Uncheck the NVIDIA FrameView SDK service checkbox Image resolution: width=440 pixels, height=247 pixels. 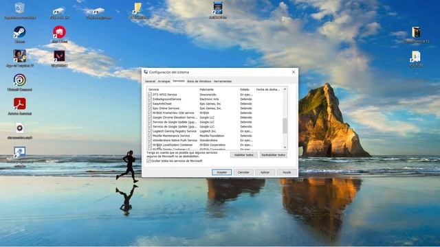[x=150, y=113]
